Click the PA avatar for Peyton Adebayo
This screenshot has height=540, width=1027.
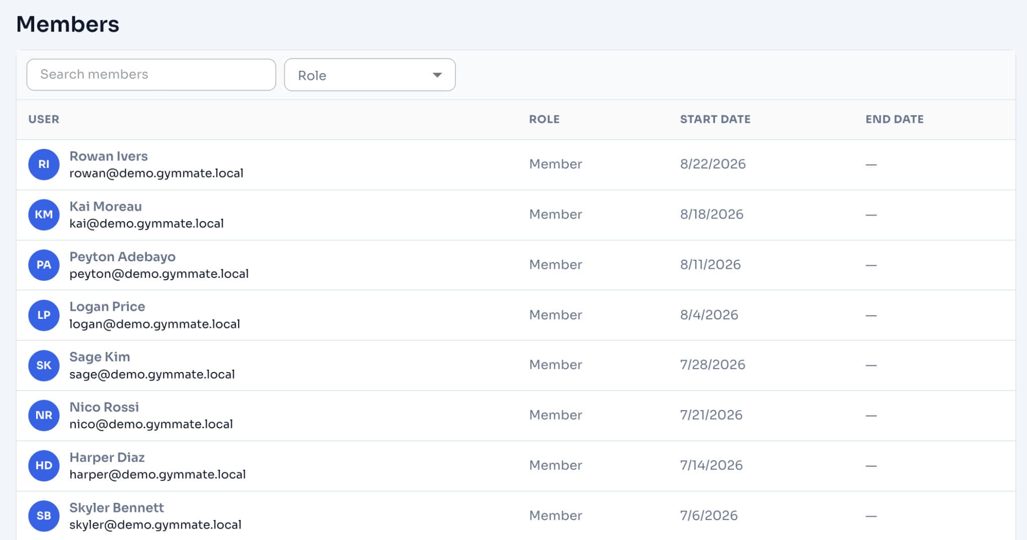tap(44, 265)
